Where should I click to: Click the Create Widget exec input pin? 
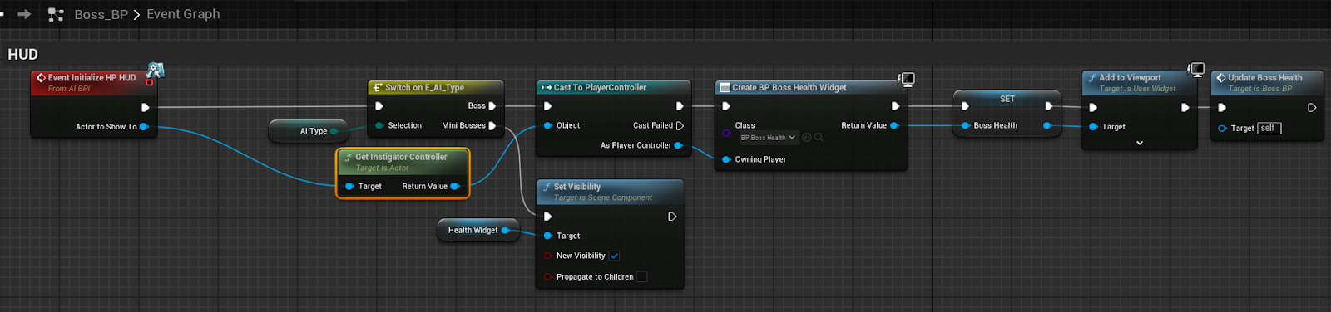point(725,106)
